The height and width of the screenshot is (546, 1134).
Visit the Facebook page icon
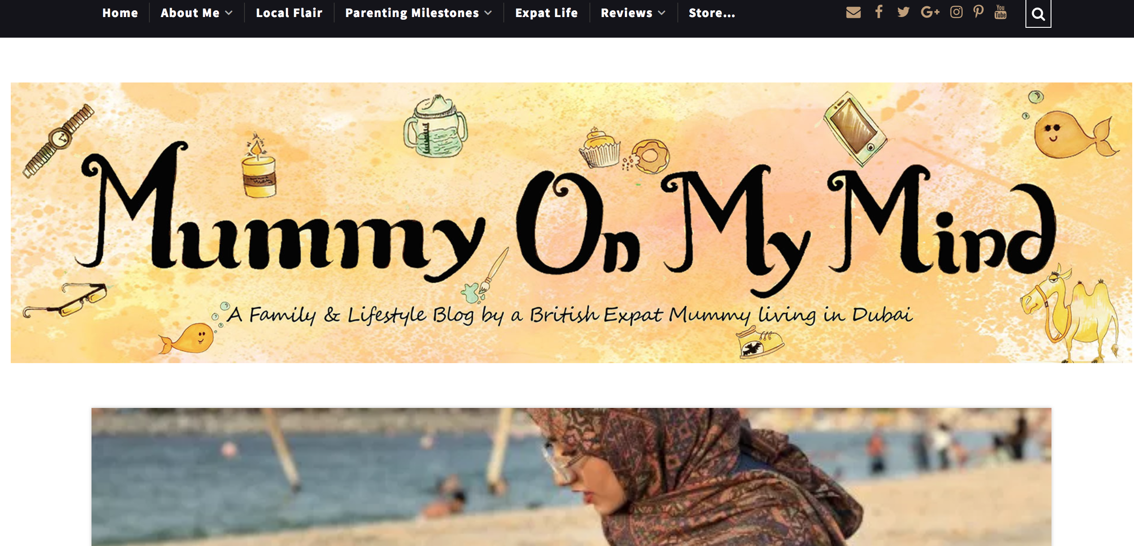coord(879,12)
